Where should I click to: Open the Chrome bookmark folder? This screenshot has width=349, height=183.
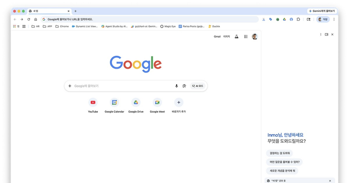click(x=62, y=26)
